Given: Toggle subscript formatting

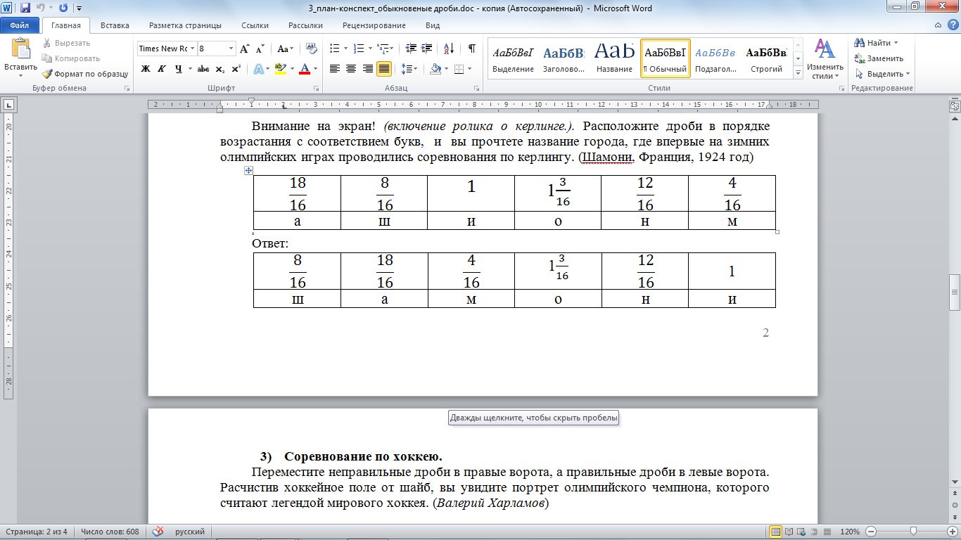Looking at the screenshot, I should point(219,69).
